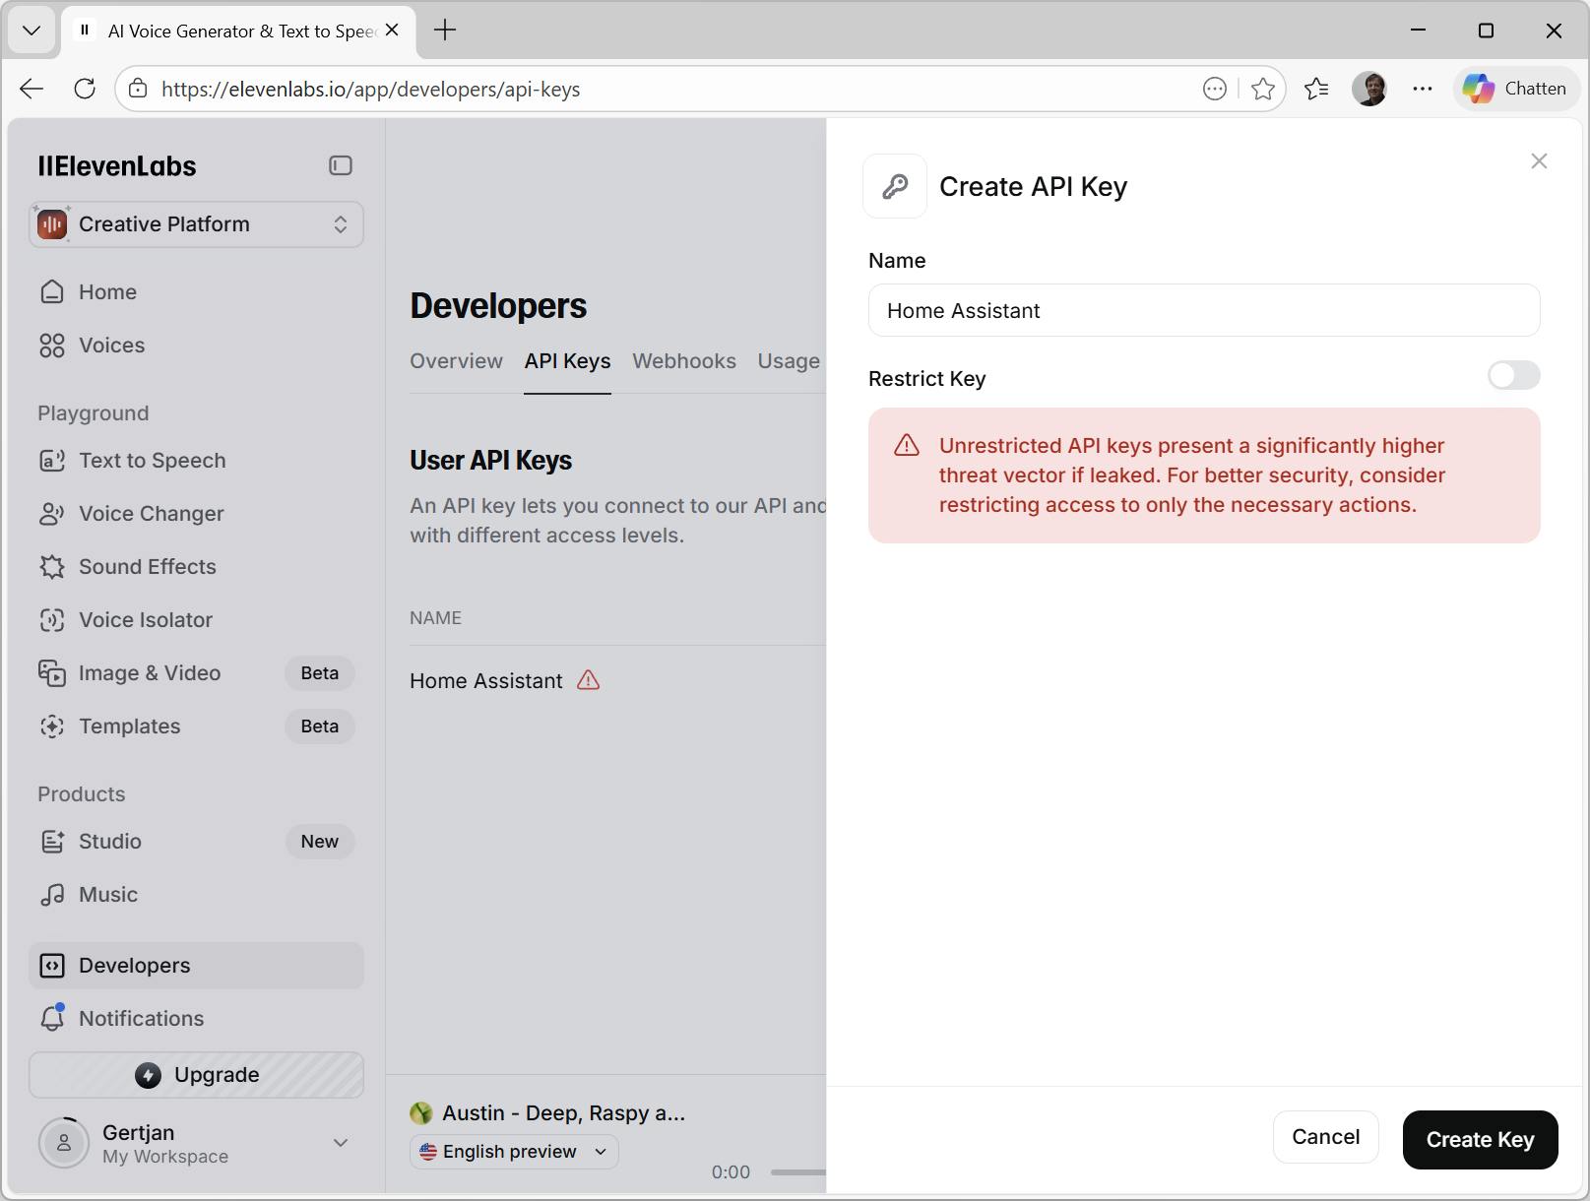Open Text to Speech sidebar icon

click(52, 461)
